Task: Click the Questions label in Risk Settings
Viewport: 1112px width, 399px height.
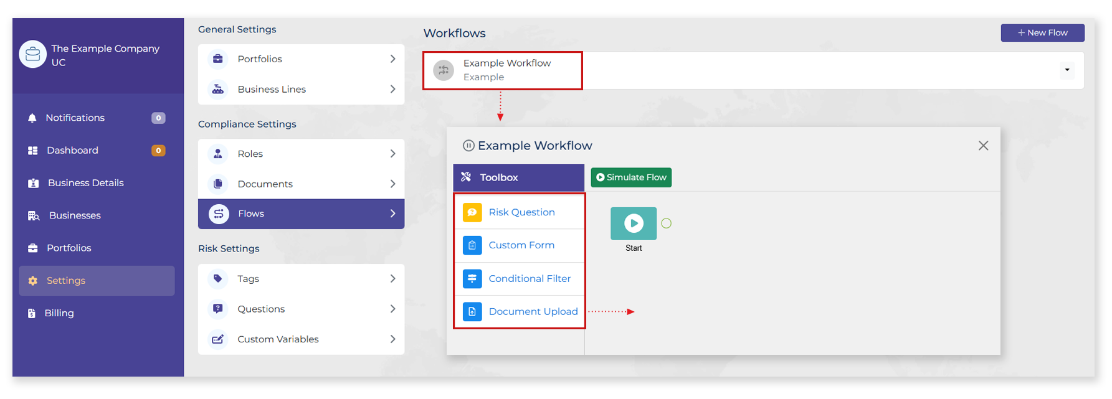Action: click(261, 309)
